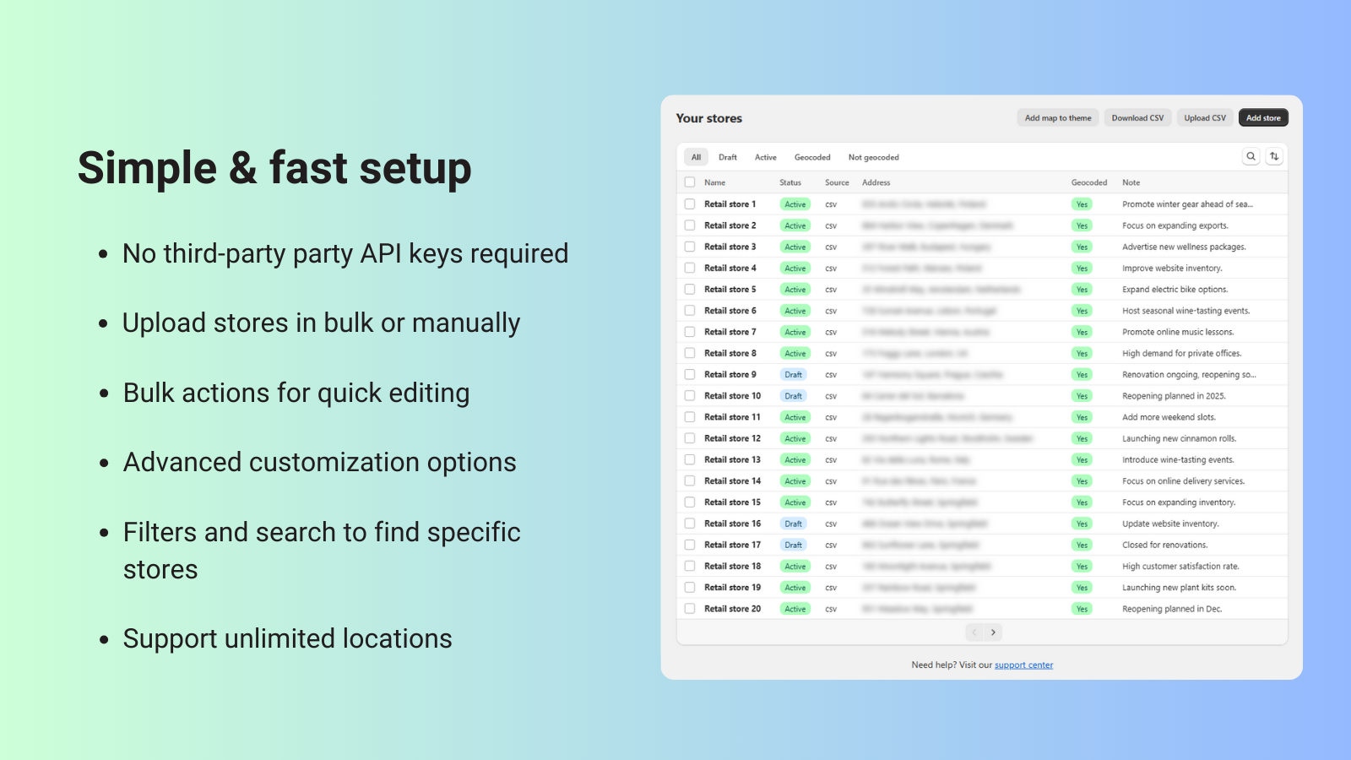Select the Active status badge on Retail store 5
Viewport: 1351px width, 760px height.
pos(795,289)
